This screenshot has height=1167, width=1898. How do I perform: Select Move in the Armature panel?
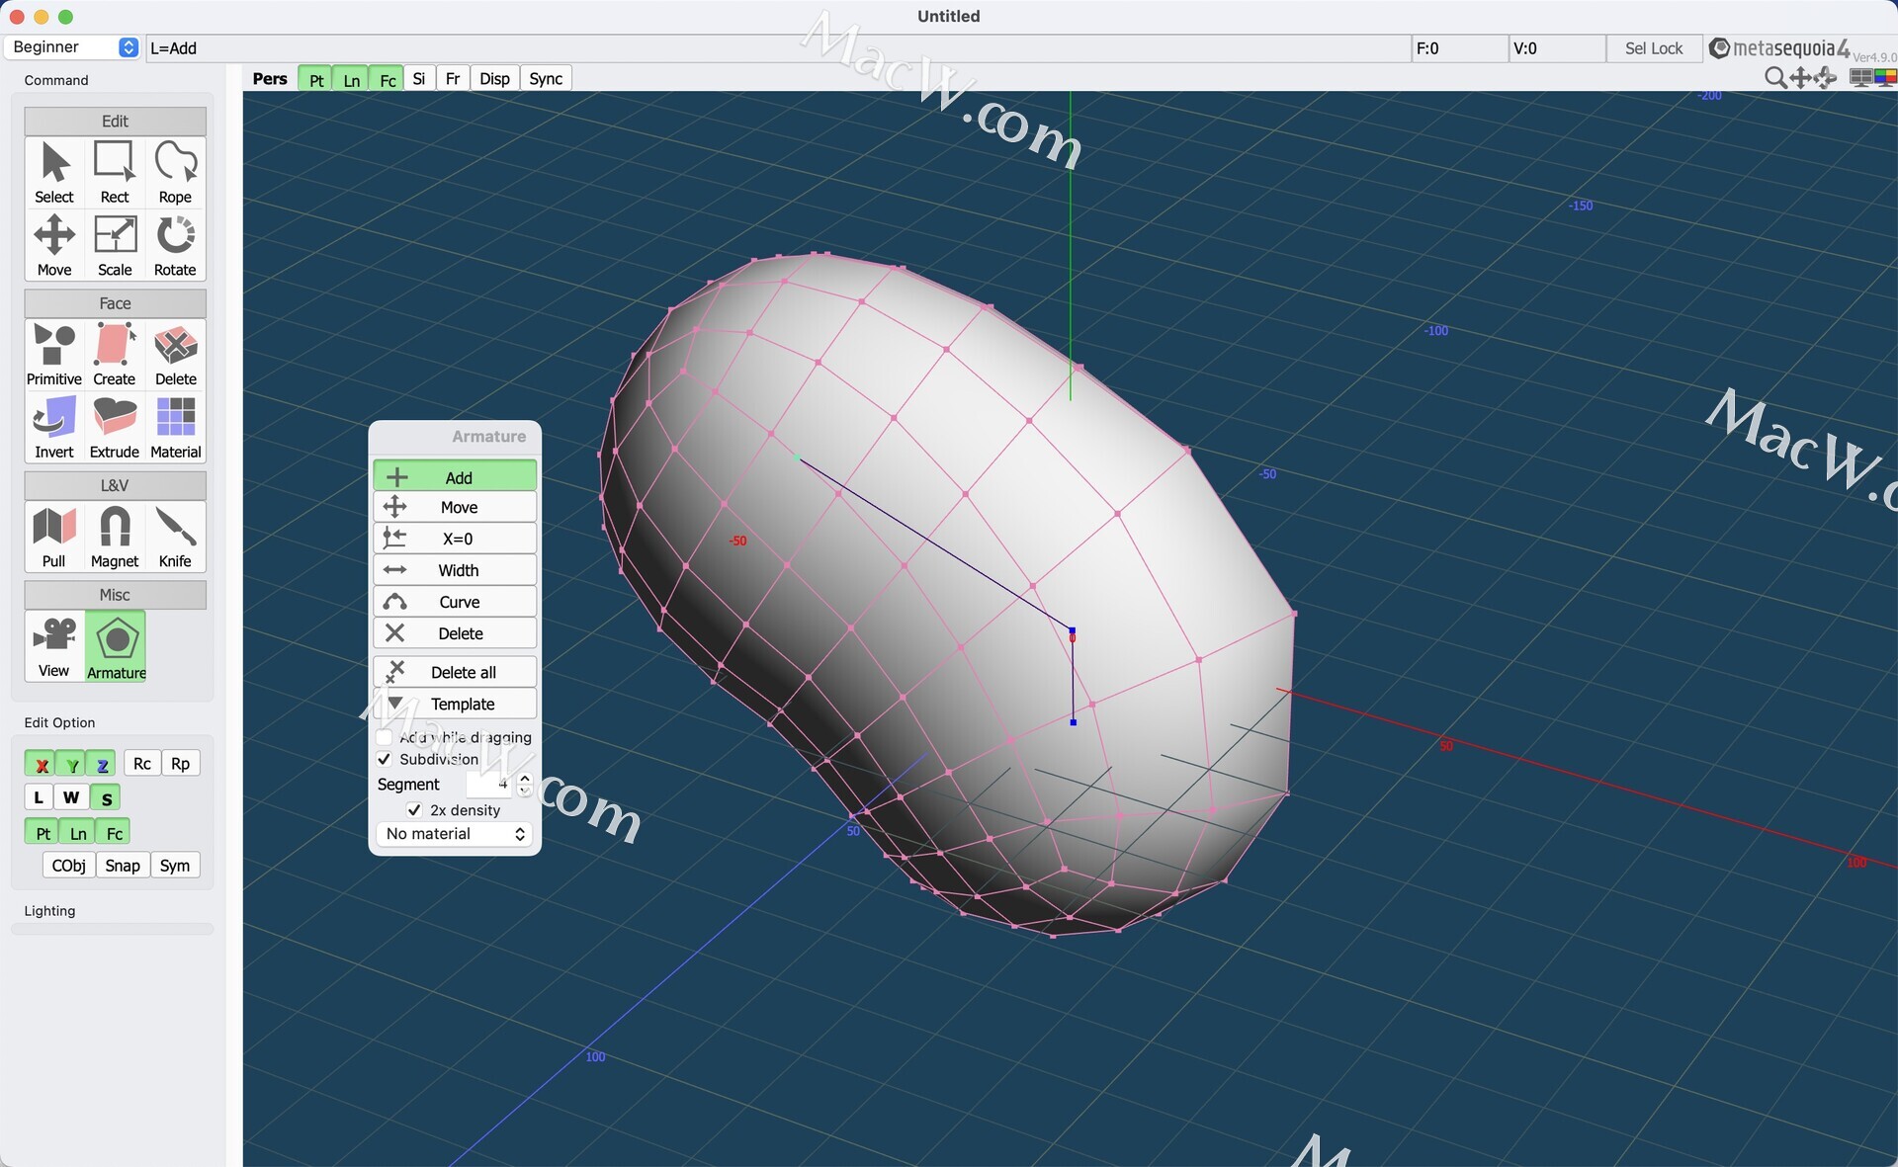point(455,507)
